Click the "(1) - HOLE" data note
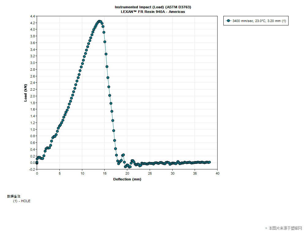The height and width of the screenshot is (234, 306). pyautogui.click(x=22, y=201)
